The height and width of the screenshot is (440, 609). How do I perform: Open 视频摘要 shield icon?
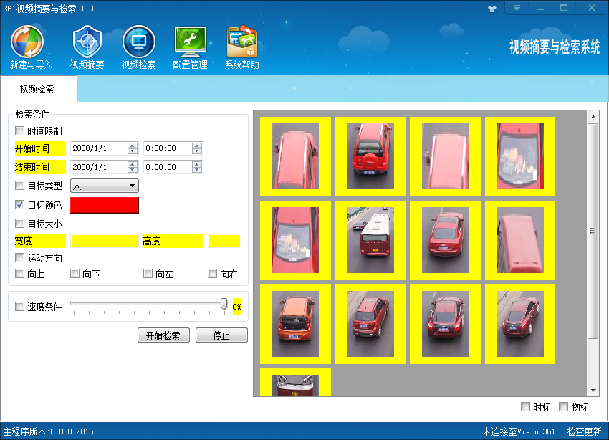pyautogui.click(x=87, y=47)
